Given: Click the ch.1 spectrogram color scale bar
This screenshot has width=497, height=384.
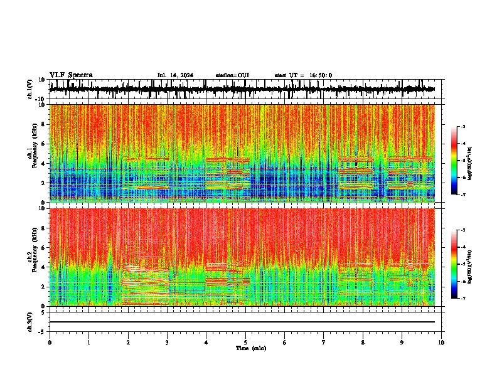Looking at the screenshot, I should pyautogui.click(x=454, y=161).
